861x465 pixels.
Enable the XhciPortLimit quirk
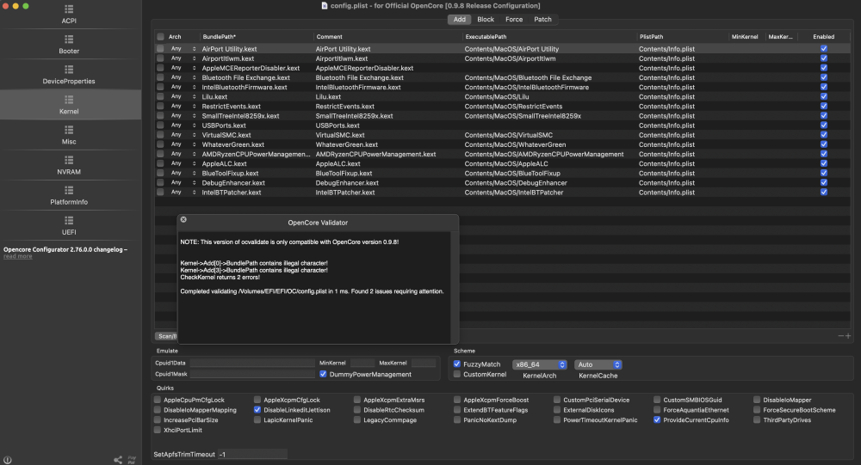pyautogui.click(x=158, y=430)
